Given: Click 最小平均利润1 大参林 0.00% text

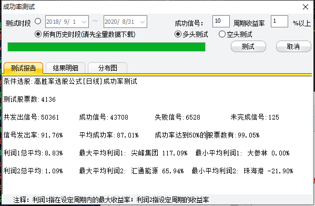Looking at the screenshot, I should (x=242, y=153).
